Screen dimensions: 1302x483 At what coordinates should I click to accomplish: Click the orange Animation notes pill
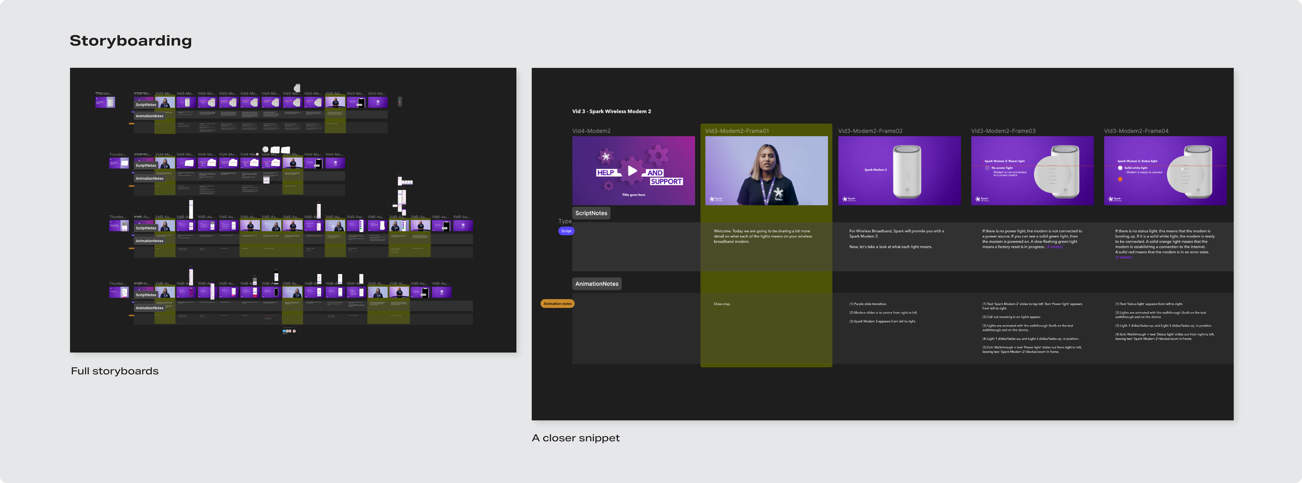click(x=557, y=303)
